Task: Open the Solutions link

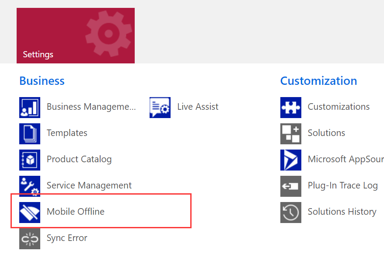Action: tap(326, 133)
